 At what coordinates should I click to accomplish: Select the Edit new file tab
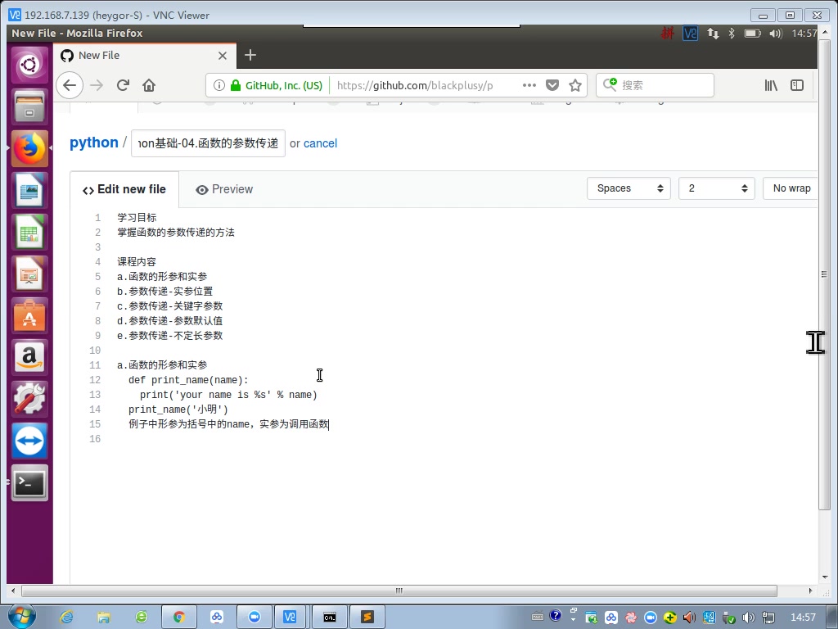124,188
